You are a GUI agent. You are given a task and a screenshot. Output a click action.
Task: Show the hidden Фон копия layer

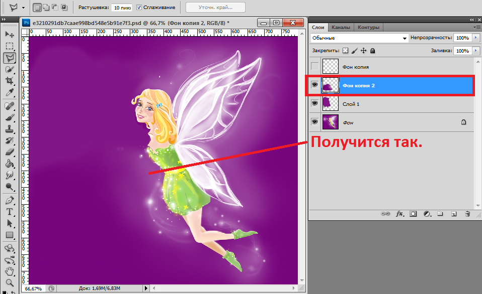click(315, 66)
